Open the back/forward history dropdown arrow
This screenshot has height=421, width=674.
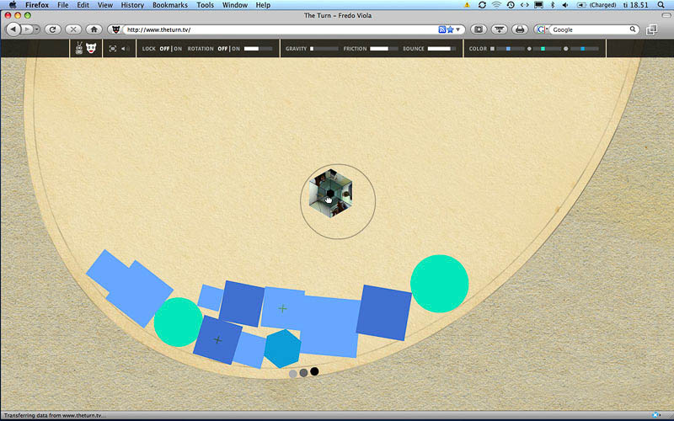pos(36,29)
